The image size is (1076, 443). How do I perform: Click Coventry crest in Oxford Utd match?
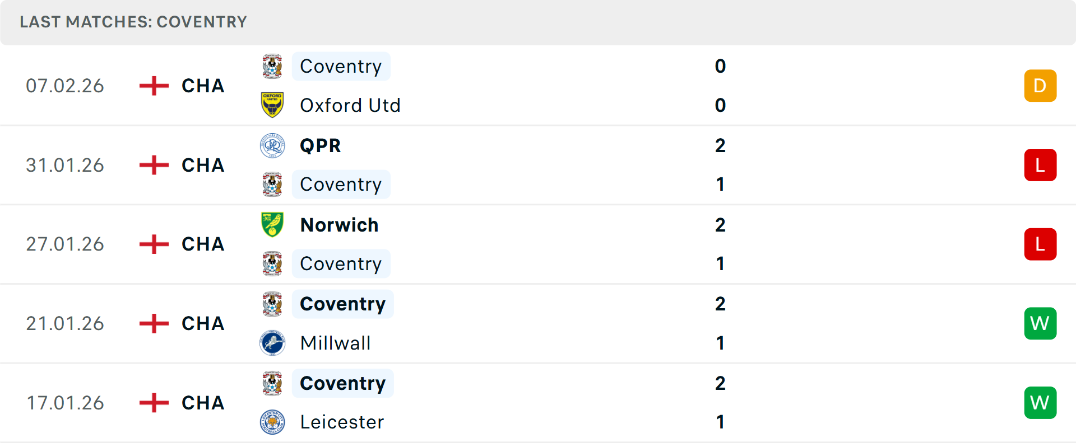point(272,67)
